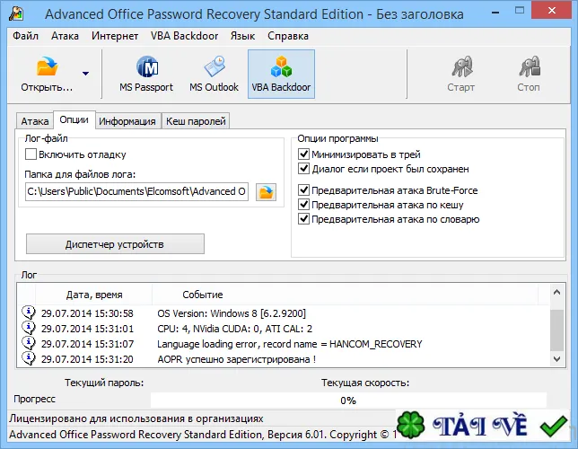Open the Файл menu
Image resolution: width=578 pixels, height=449 pixels.
click(25, 36)
